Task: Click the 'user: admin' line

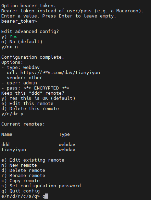Action: tap(19, 83)
